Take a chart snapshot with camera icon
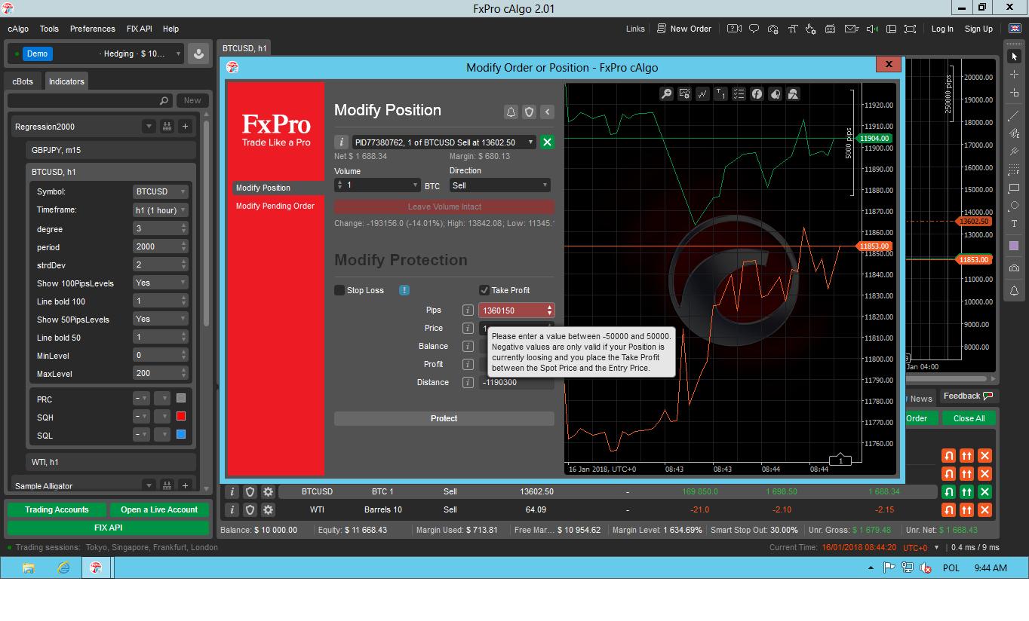This screenshot has height=621, width=1029. [1014, 268]
